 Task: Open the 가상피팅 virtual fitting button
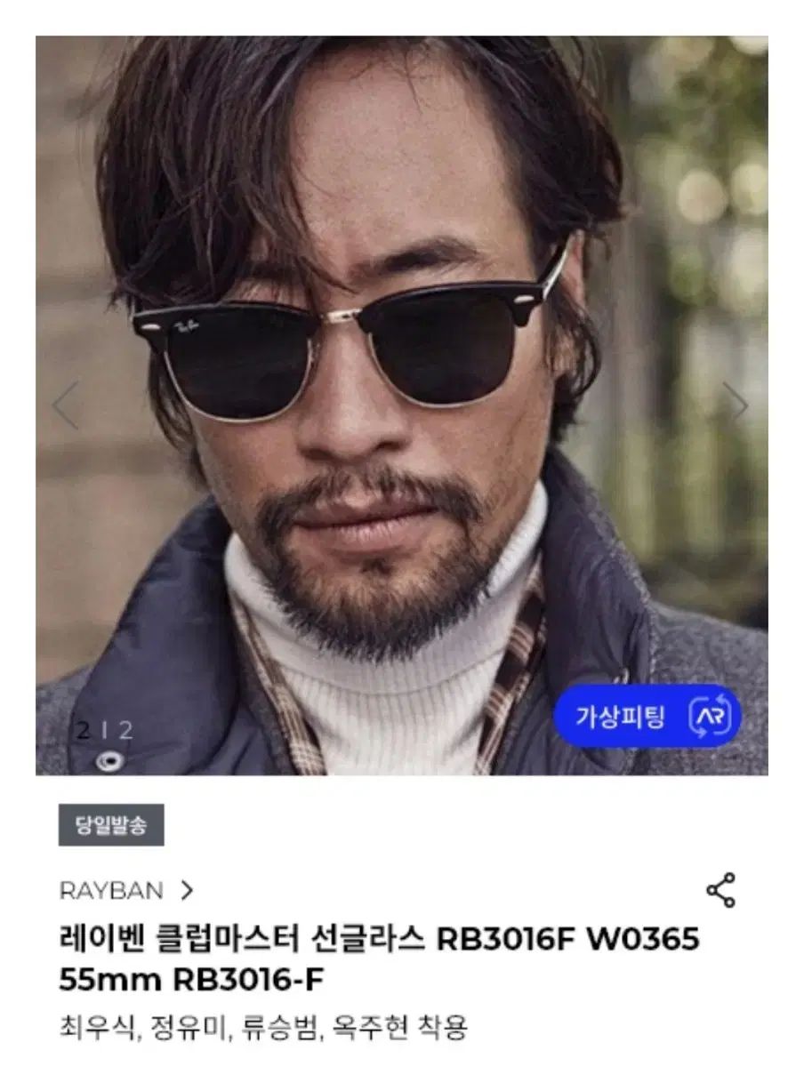point(647,717)
